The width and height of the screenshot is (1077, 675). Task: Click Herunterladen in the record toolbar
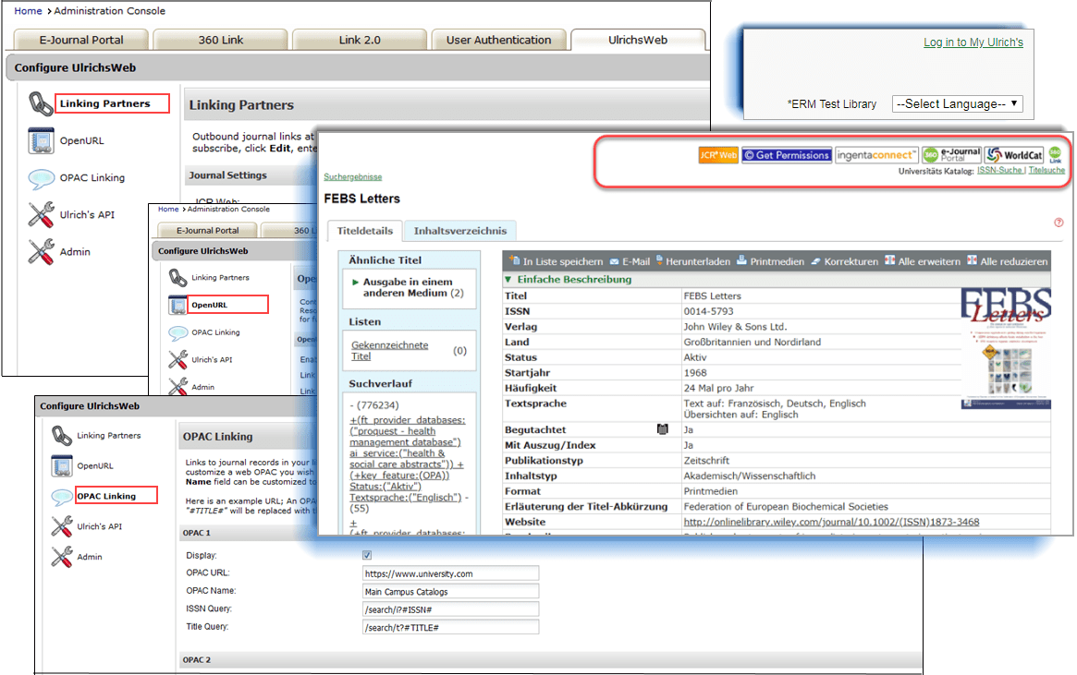(693, 261)
